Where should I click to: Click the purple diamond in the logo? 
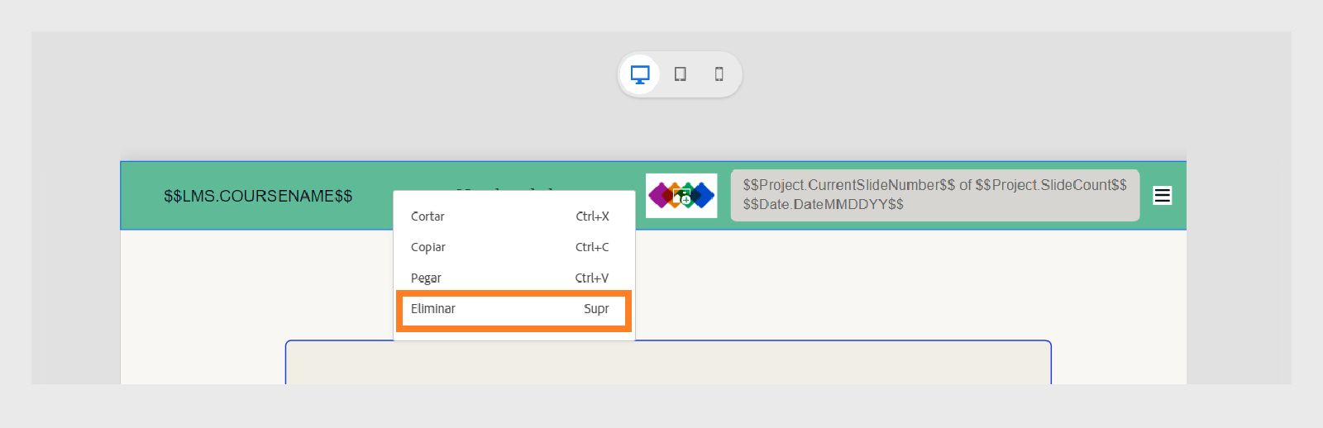coord(658,196)
